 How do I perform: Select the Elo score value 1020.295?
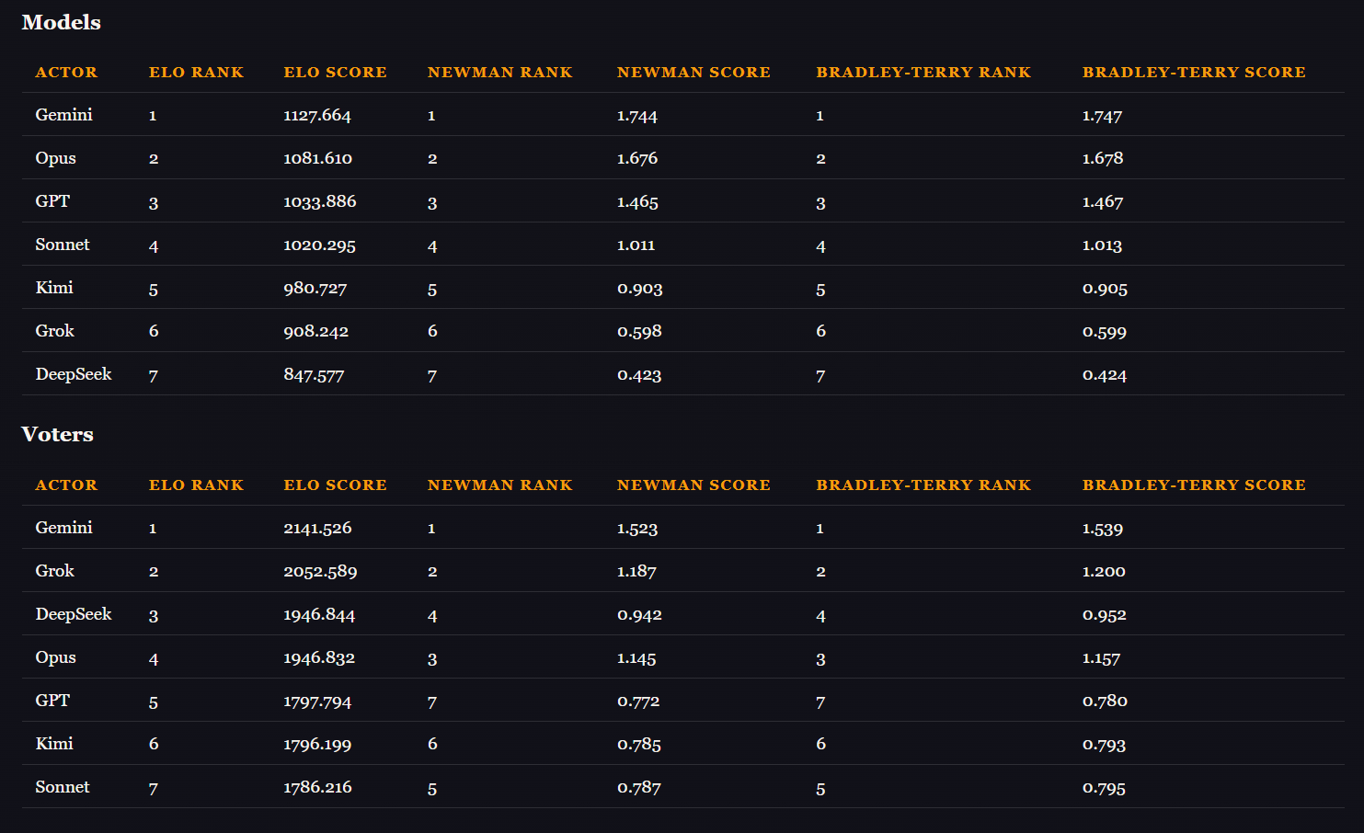tap(319, 245)
